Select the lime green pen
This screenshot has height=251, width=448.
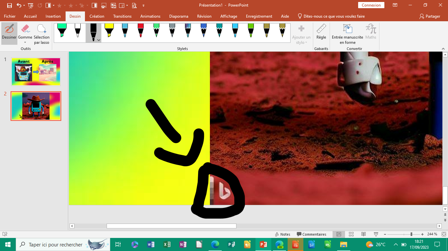coord(251,31)
